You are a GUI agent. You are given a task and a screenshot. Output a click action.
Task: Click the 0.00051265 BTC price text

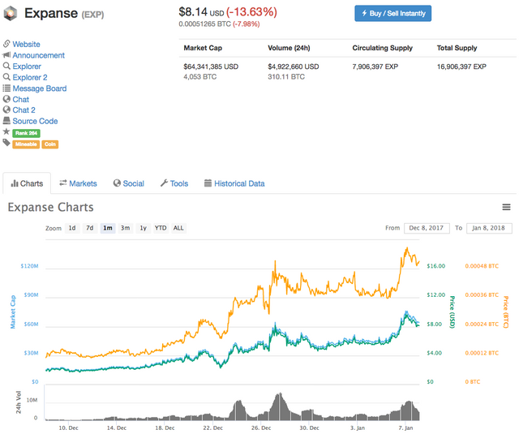pos(204,24)
